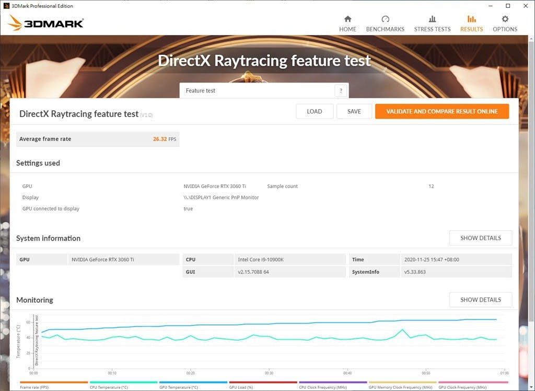Viewport: 535px width, 391px height.
Task: Click the question mark help icon
Action: (341, 90)
